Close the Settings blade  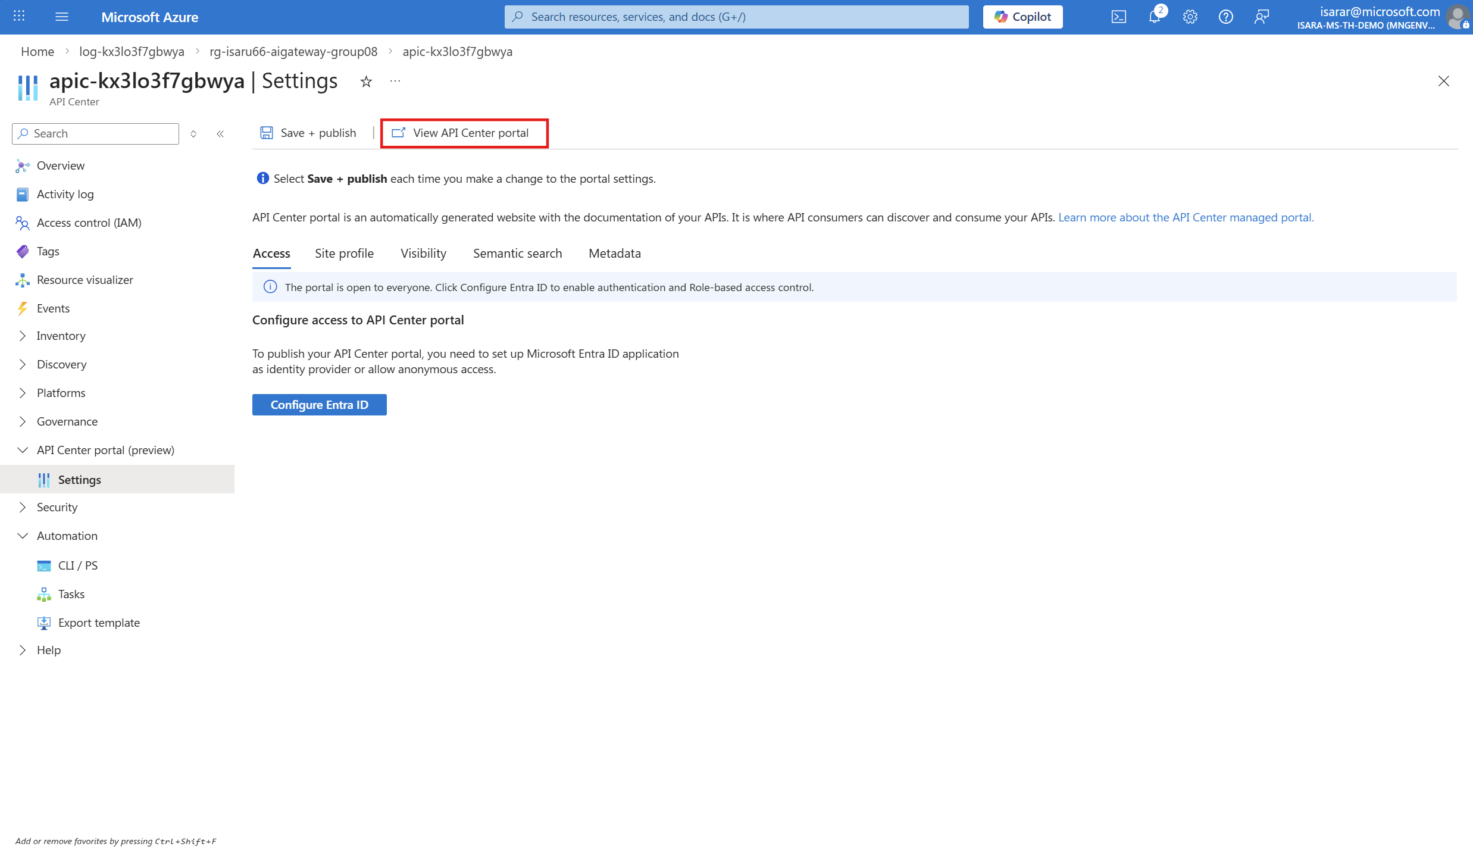(1444, 81)
